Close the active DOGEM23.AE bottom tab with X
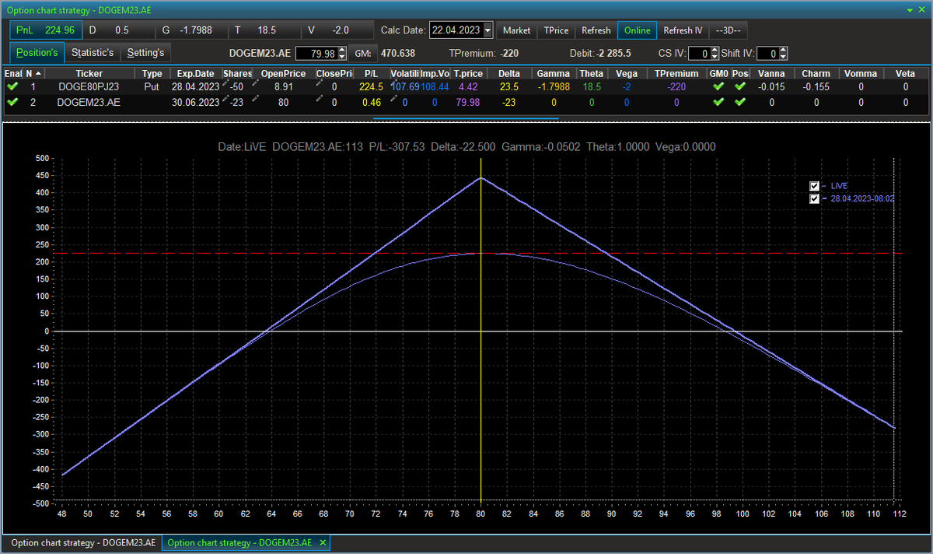The image size is (933, 554). [x=323, y=542]
